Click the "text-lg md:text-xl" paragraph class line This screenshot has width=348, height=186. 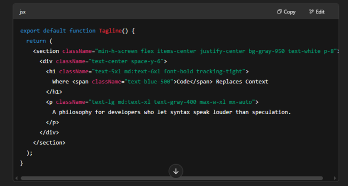click(152, 102)
